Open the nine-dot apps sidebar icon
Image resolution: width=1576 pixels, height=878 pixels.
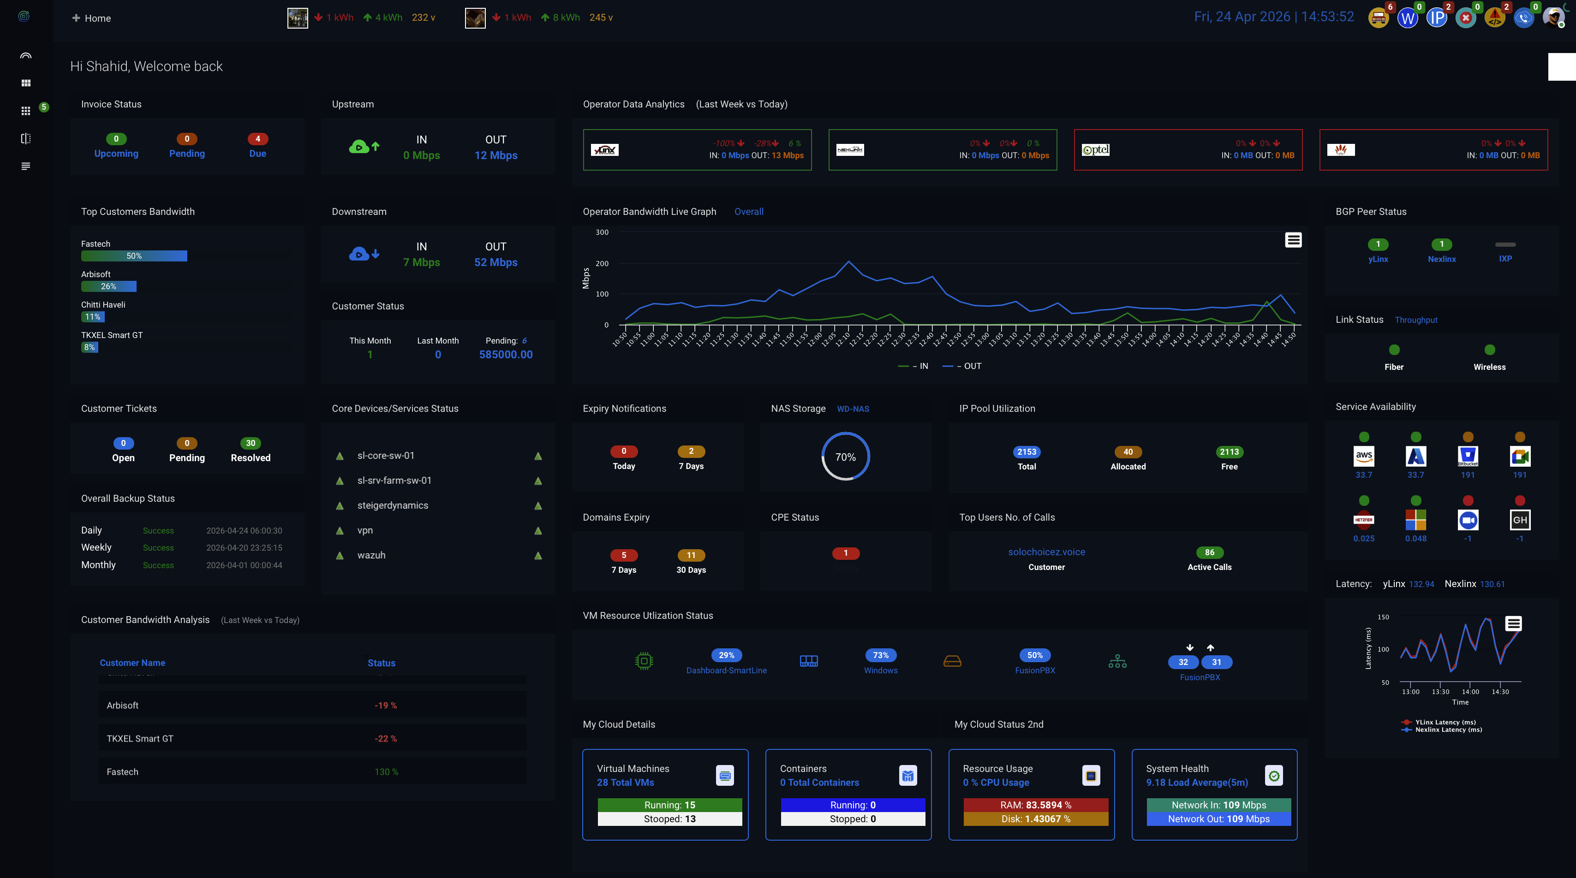click(x=26, y=111)
